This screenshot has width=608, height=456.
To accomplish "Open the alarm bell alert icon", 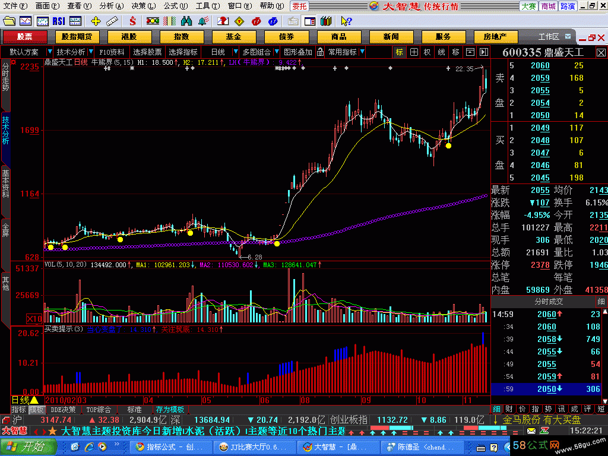I will pyautogui.click(x=203, y=21).
